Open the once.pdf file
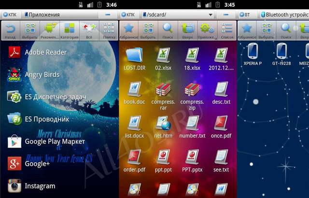The image size is (309, 198). pyautogui.click(x=221, y=127)
